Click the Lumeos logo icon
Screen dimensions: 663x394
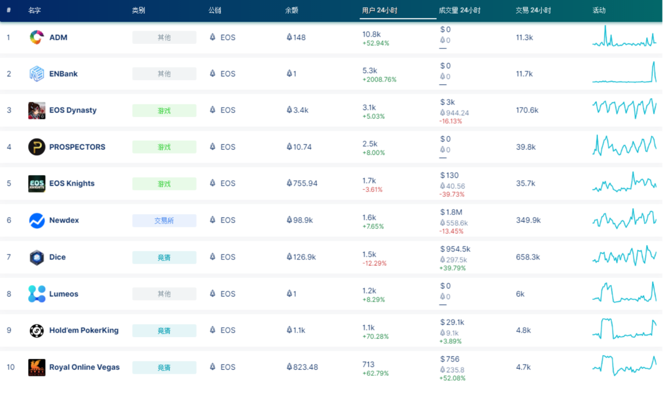[x=37, y=294]
